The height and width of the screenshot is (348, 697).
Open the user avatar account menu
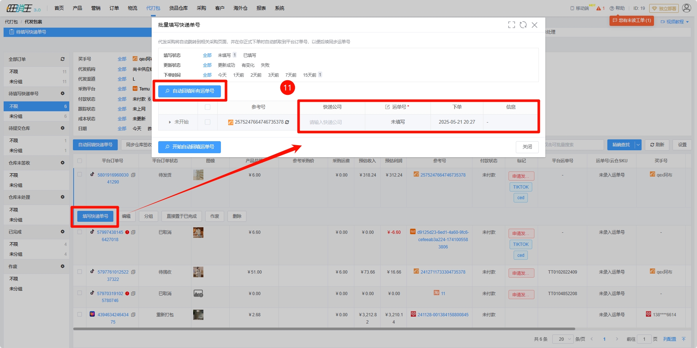click(686, 8)
